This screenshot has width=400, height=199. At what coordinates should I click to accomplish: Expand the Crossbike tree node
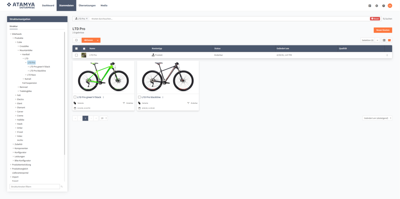[18, 46]
